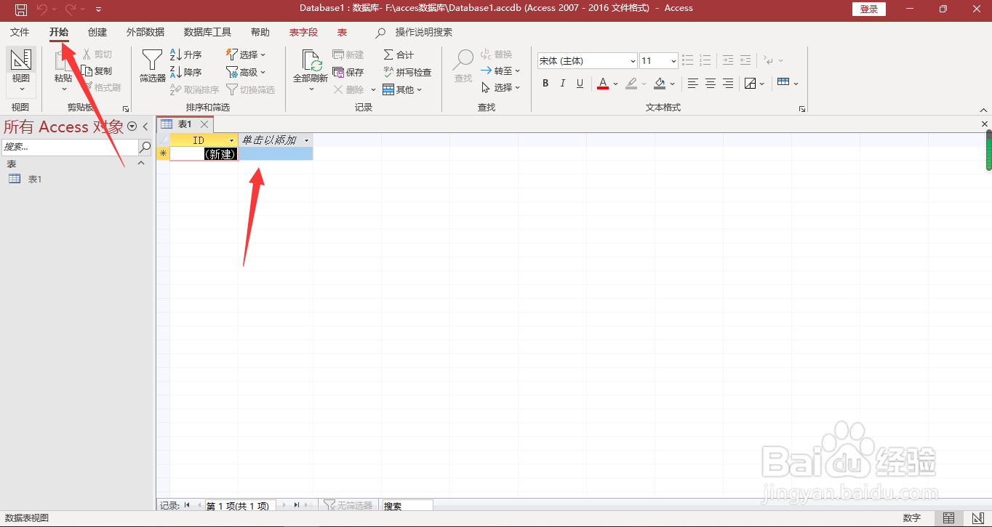Sort ascending with 升序
The image size is (992, 527).
pyautogui.click(x=186, y=55)
